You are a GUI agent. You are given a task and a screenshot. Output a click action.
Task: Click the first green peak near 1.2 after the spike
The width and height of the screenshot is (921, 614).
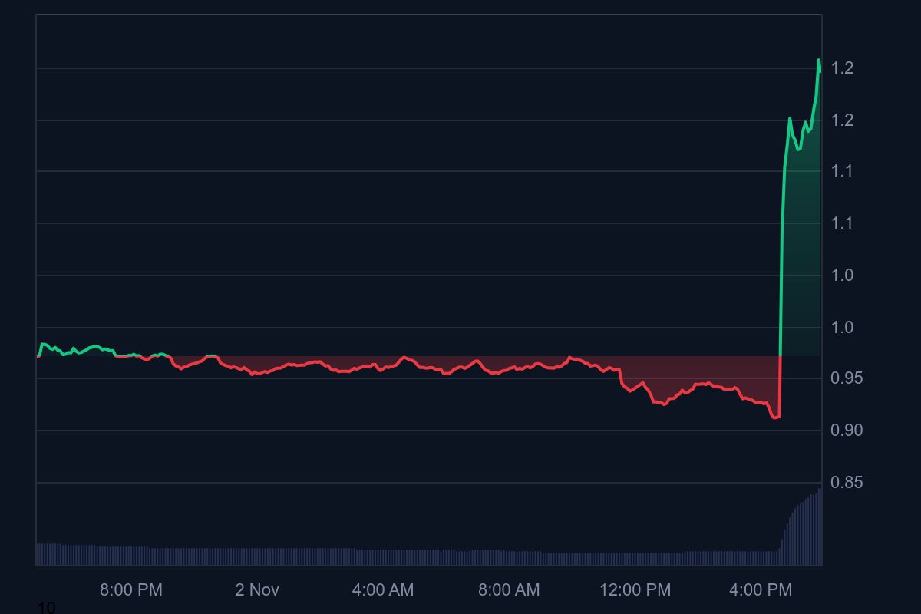click(x=790, y=118)
